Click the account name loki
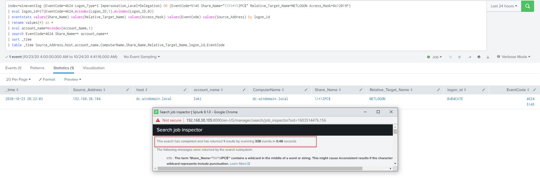This screenshot has width=540, height=181. 198,99
